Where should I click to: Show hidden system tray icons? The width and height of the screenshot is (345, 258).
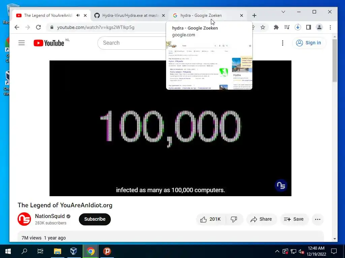click(277, 251)
